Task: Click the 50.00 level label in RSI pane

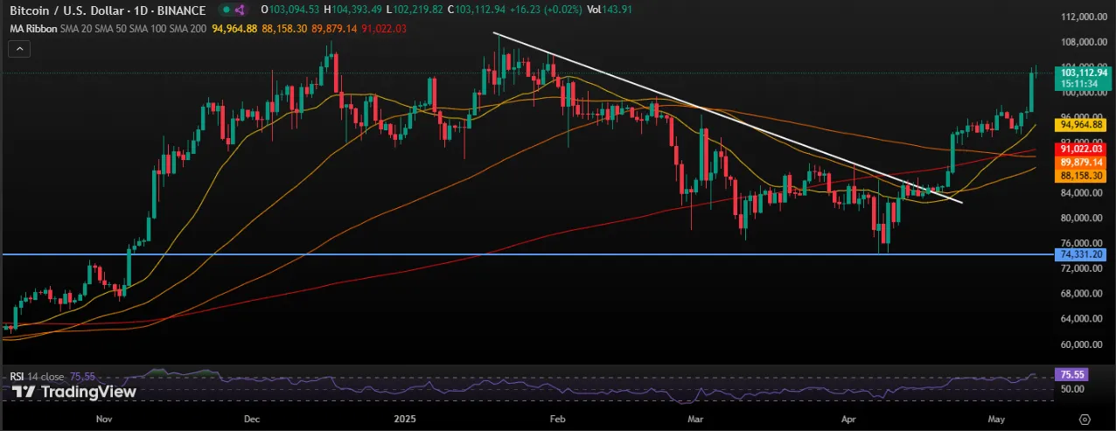Action: 1071,388
